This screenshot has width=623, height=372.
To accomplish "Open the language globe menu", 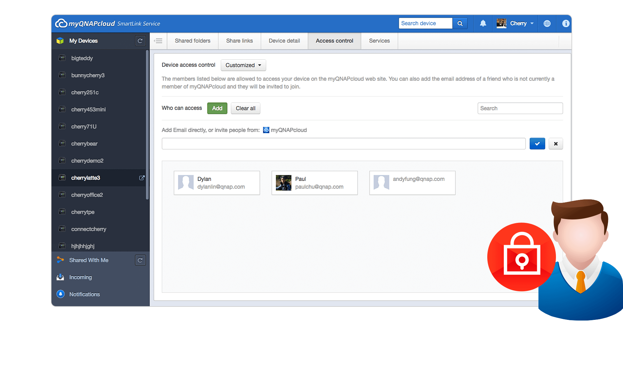I will click(547, 23).
